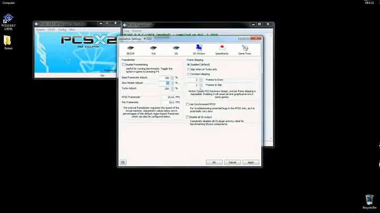The image size is (380, 213).
Task: Click the Computer desktop label
Action: pos(9,3)
